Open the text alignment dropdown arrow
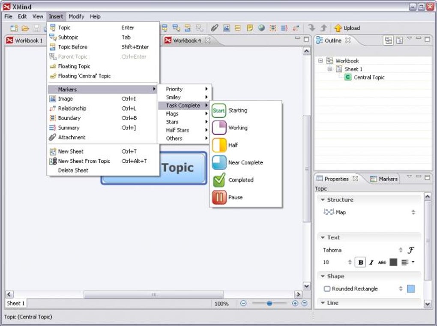This screenshot has height=326, width=437. 413,262
